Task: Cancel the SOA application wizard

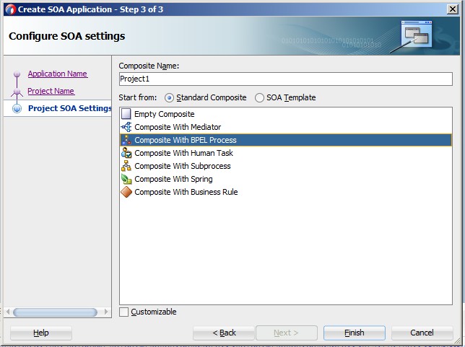Action: tap(422, 333)
